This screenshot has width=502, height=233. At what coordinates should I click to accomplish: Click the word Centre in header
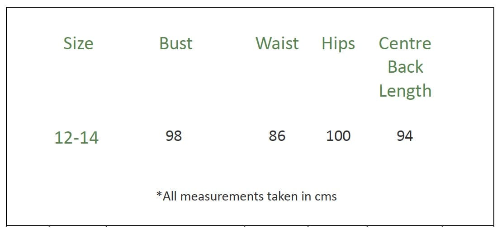click(x=405, y=43)
